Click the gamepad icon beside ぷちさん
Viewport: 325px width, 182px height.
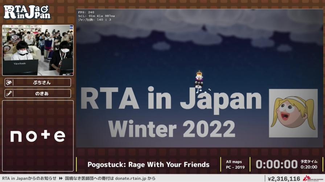9,82
